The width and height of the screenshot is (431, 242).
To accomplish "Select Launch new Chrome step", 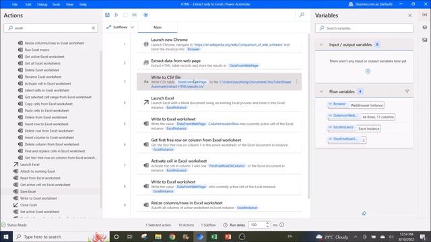I will coord(219,44).
